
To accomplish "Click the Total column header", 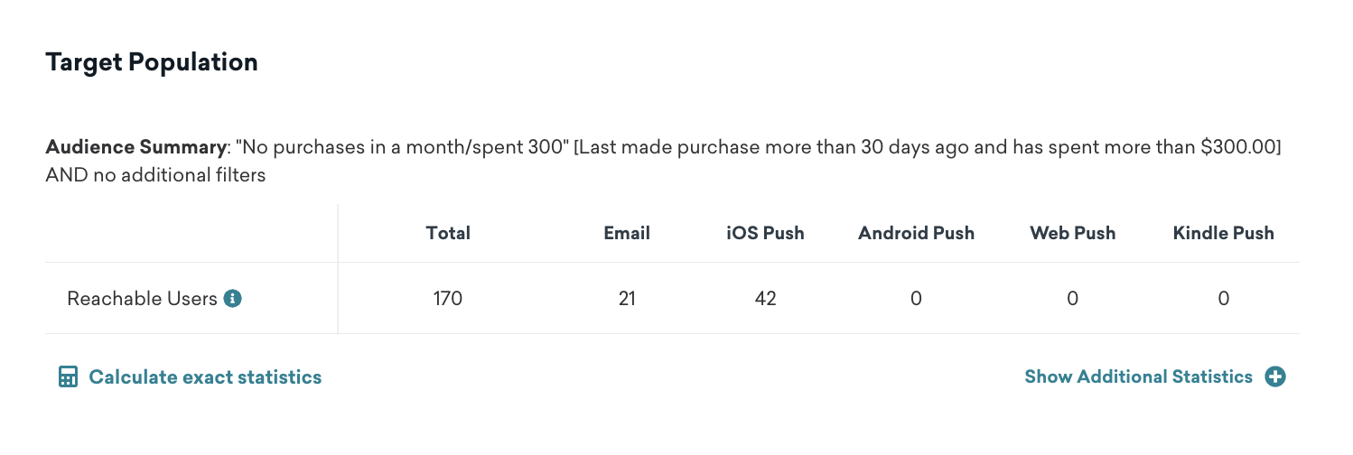I will click(x=448, y=233).
